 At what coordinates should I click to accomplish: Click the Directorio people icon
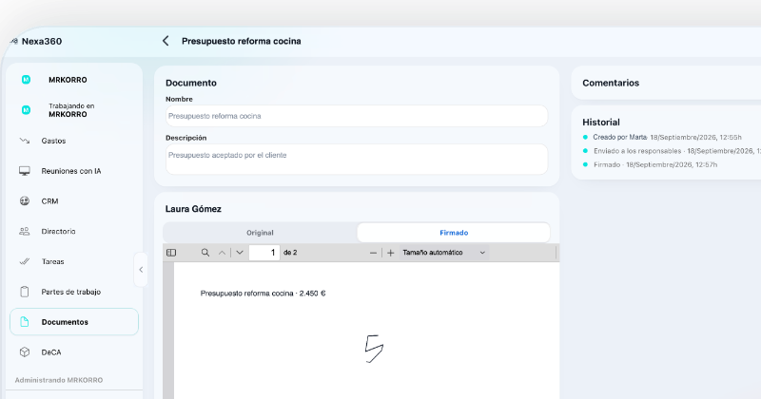[25, 231]
